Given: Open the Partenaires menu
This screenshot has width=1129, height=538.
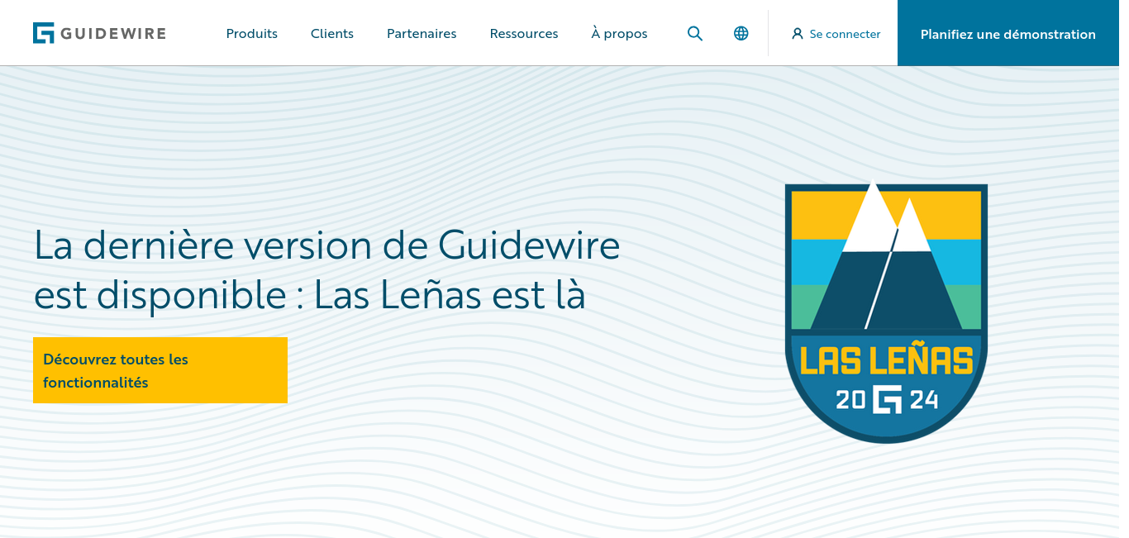Looking at the screenshot, I should click(422, 33).
